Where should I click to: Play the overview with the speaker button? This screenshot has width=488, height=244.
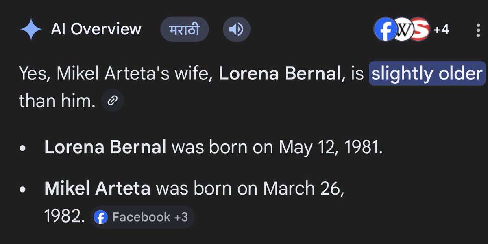pyautogui.click(x=237, y=30)
